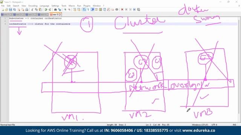Open the User Defined Language icon
The height and width of the screenshot is (135, 241).
pos(96,10)
